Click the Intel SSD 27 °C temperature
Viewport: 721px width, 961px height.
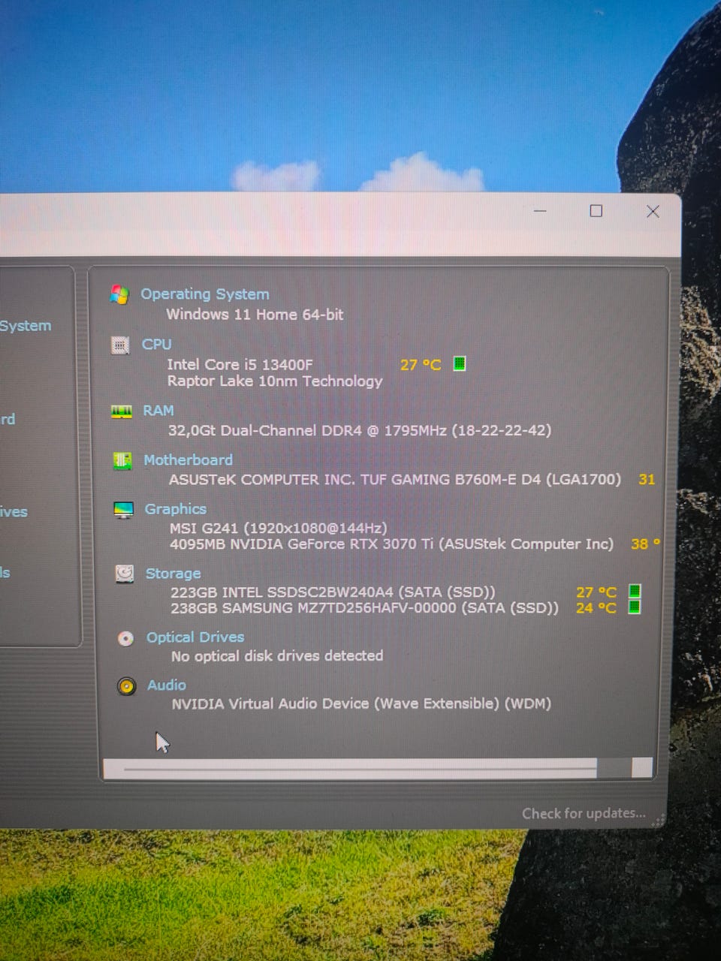(596, 592)
